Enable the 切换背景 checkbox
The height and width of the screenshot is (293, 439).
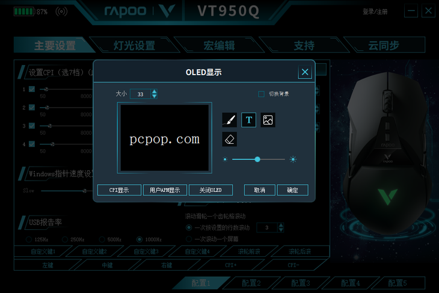(261, 94)
